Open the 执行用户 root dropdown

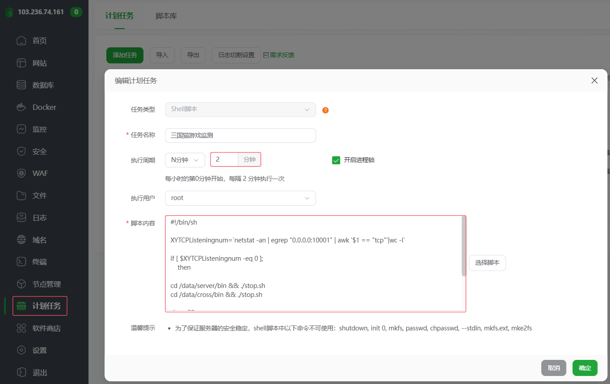tap(240, 198)
